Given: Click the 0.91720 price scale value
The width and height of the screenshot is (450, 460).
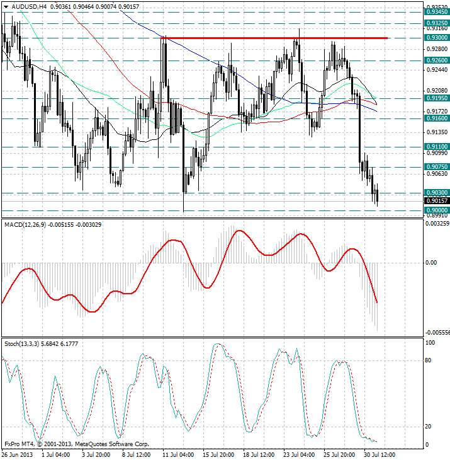Looking at the screenshot, I should click(x=437, y=111).
